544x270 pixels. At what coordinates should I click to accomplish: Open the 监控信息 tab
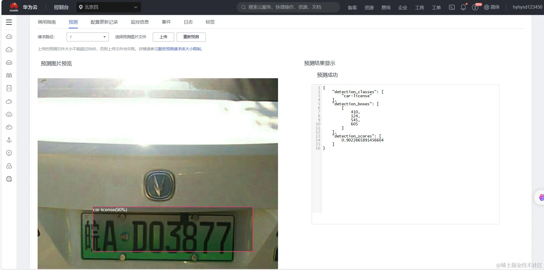point(140,22)
